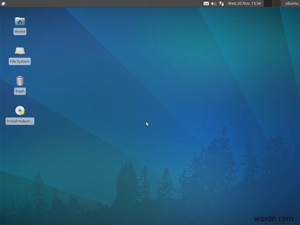The height and width of the screenshot is (225, 300).
Task: Open the mail envelope indicator
Action: click(x=206, y=3)
